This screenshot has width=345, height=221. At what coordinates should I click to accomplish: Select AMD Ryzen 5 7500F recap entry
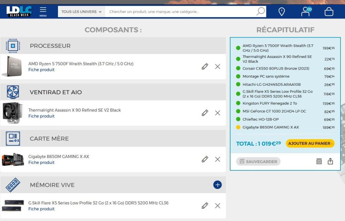278,48
